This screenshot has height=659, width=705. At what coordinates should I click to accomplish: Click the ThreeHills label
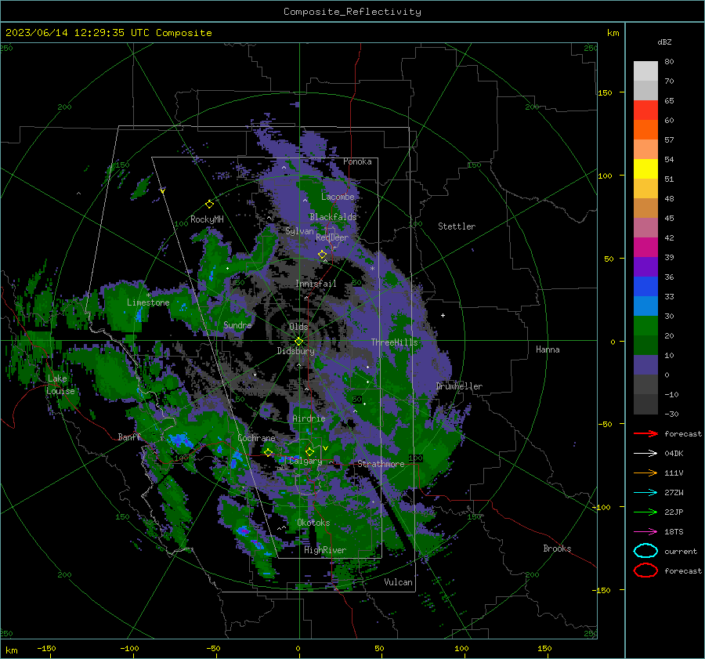point(394,342)
